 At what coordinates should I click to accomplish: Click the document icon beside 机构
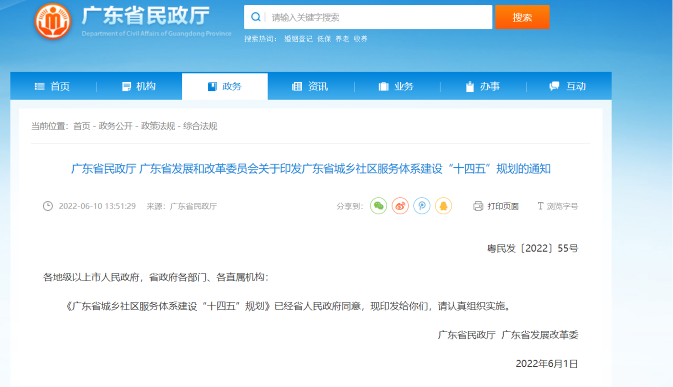pyautogui.click(x=127, y=86)
